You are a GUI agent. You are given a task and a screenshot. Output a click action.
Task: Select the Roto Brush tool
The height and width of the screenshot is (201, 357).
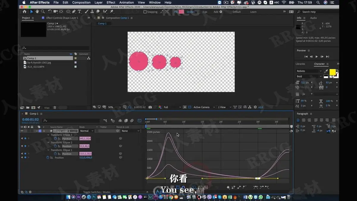(105, 12)
